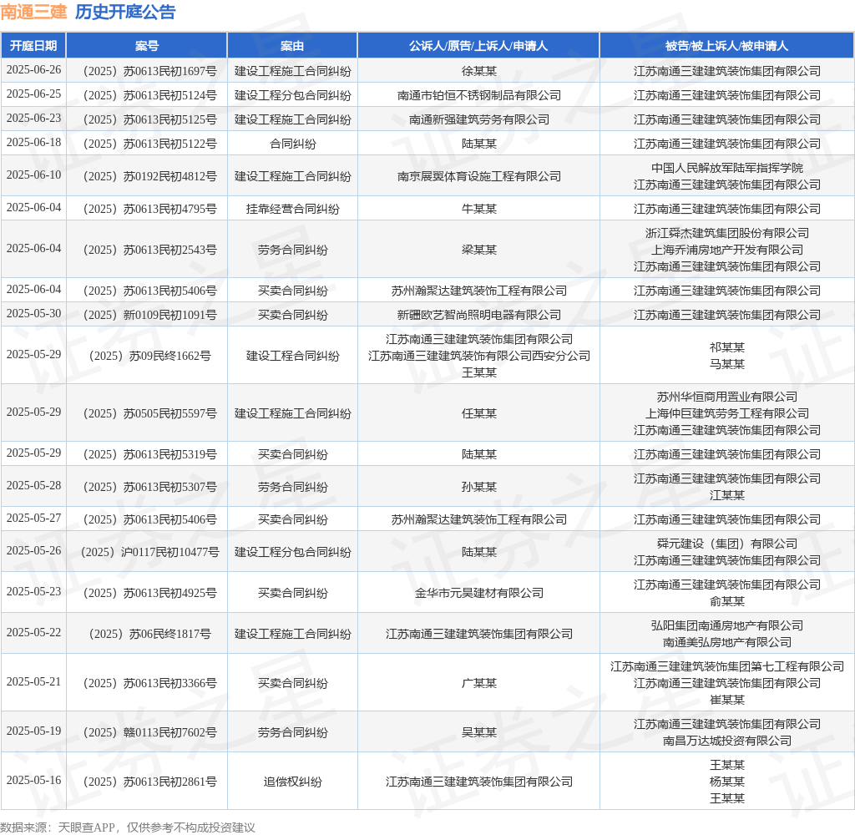Click the date 2025-06-25
Image resolution: width=855 pixels, height=835 pixels.
click(33, 94)
